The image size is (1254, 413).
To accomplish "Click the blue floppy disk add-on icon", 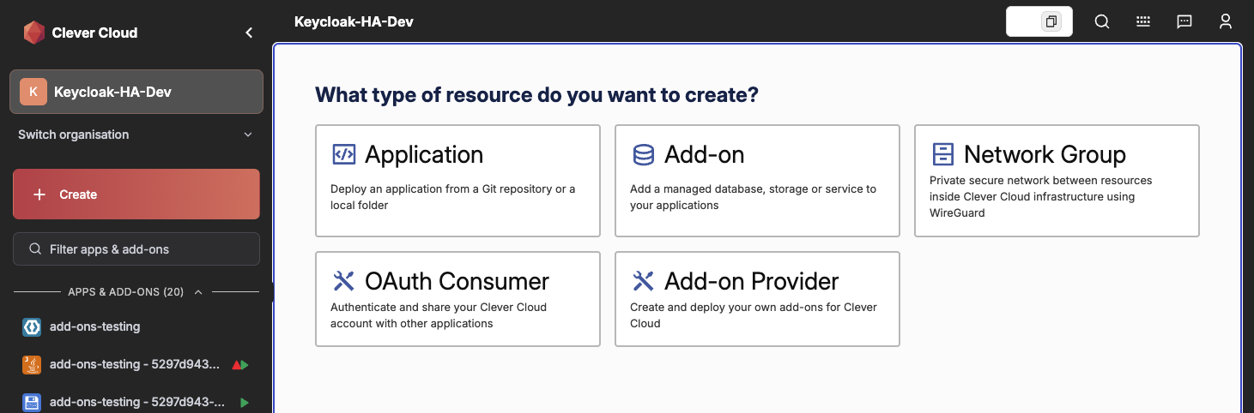I will point(32,402).
